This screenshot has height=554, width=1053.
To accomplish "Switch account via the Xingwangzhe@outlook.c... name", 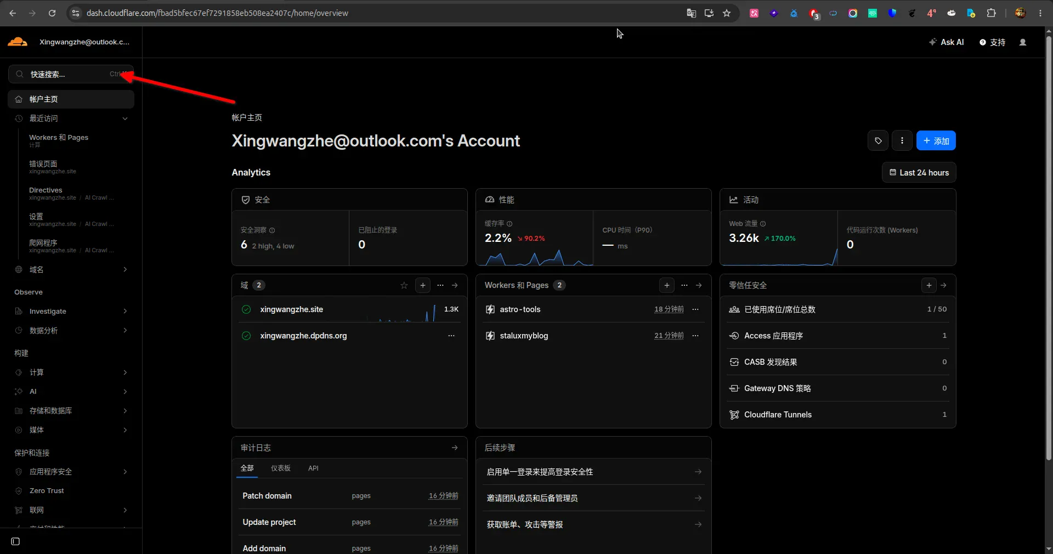I will 84,42.
